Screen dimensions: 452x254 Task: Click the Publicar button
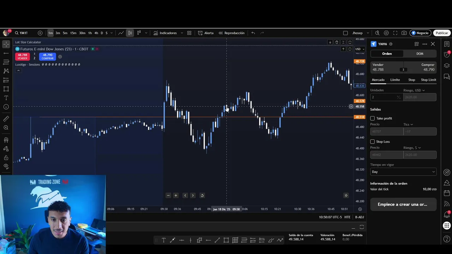(x=442, y=33)
